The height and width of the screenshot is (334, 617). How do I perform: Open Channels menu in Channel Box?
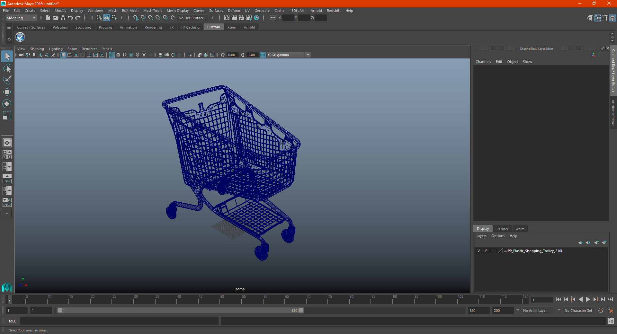pos(483,62)
